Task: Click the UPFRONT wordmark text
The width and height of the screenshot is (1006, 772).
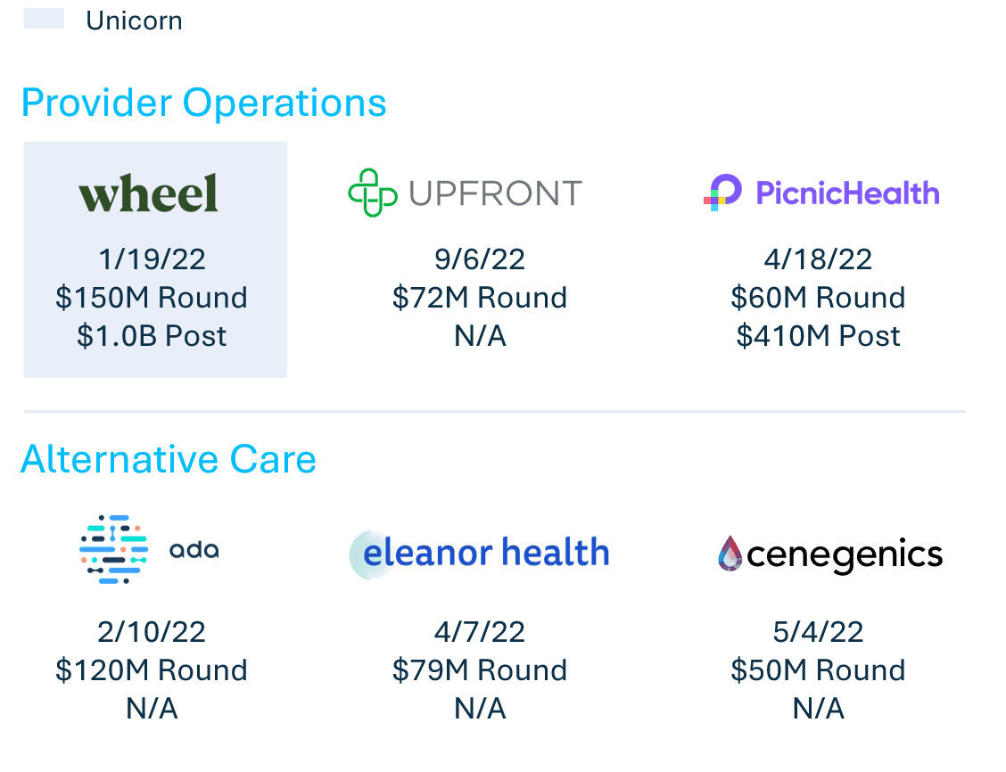Action: (x=495, y=193)
